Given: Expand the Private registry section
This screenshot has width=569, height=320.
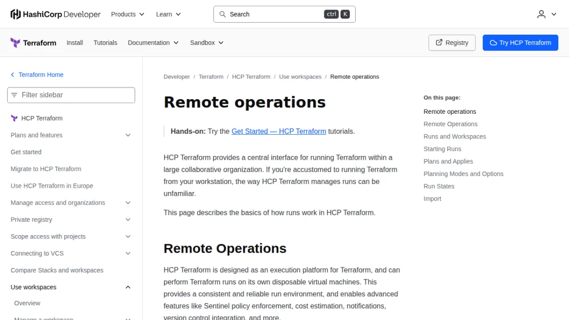Looking at the screenshot, I should [128, 219].
